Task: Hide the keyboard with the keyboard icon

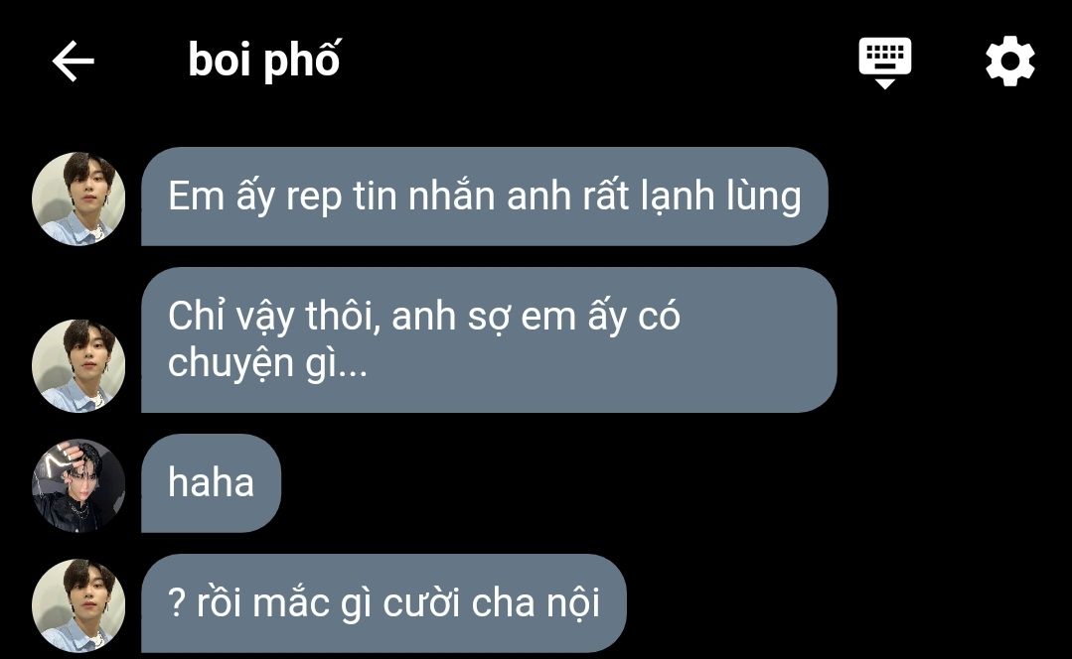Action: 884,63
